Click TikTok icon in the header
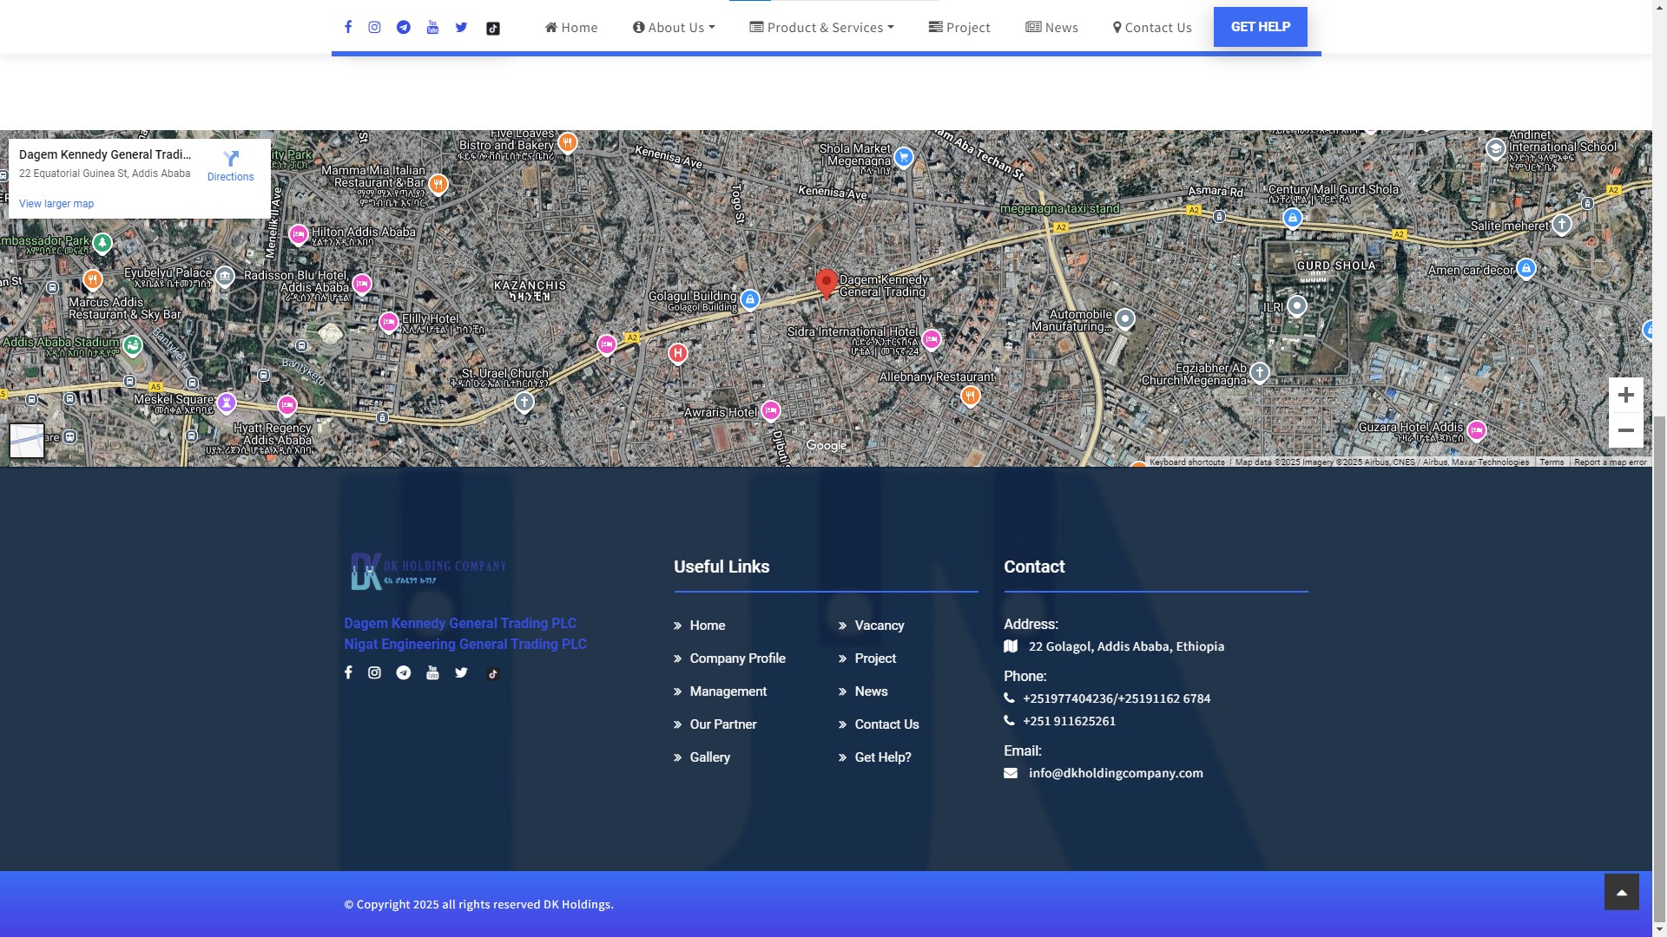Viewport: 1667px width, 937px height. 493,28
